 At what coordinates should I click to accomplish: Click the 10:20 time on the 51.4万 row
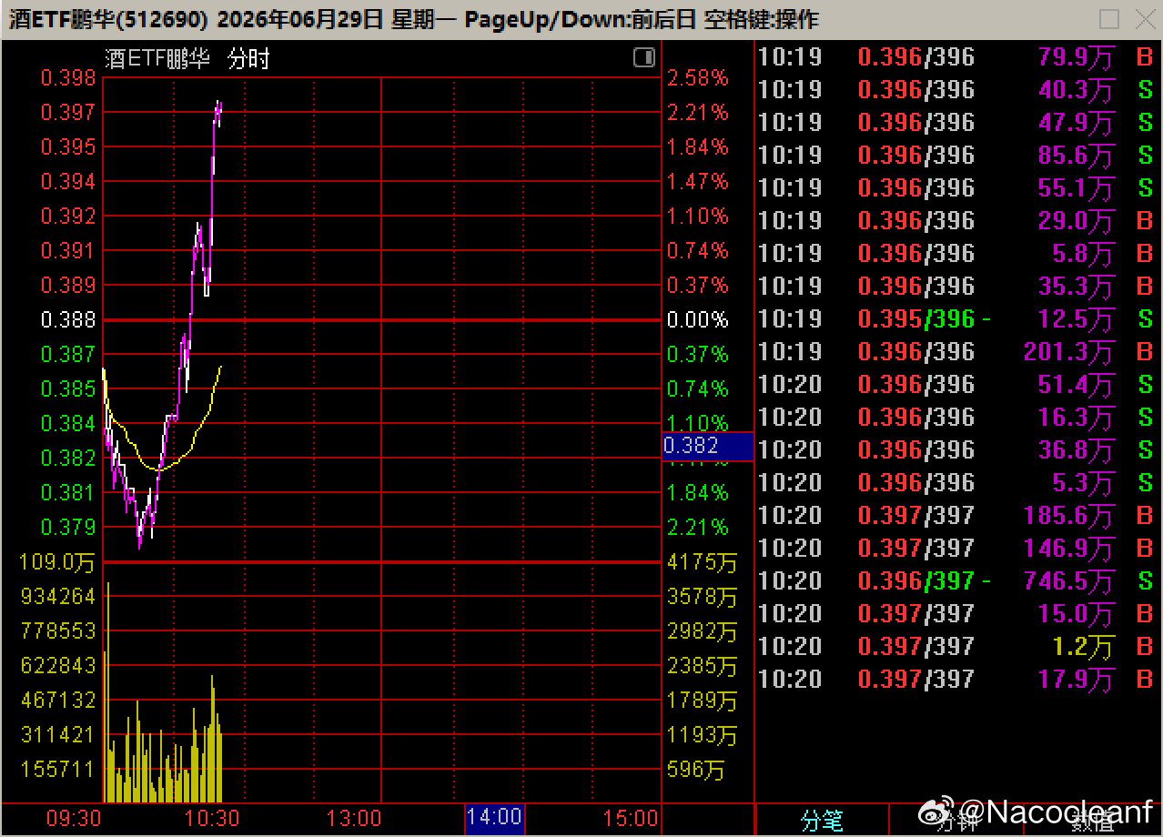(x=790, y=385)
